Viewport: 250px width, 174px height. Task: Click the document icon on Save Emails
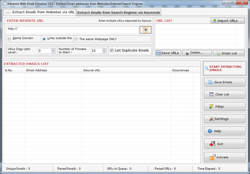[210, 82]
